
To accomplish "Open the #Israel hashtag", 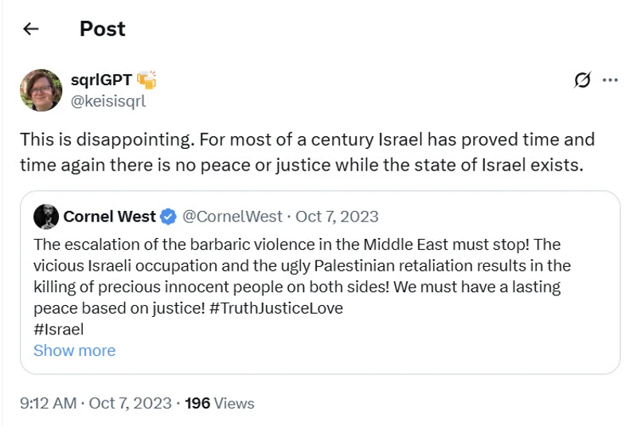I will pos(58,329).
